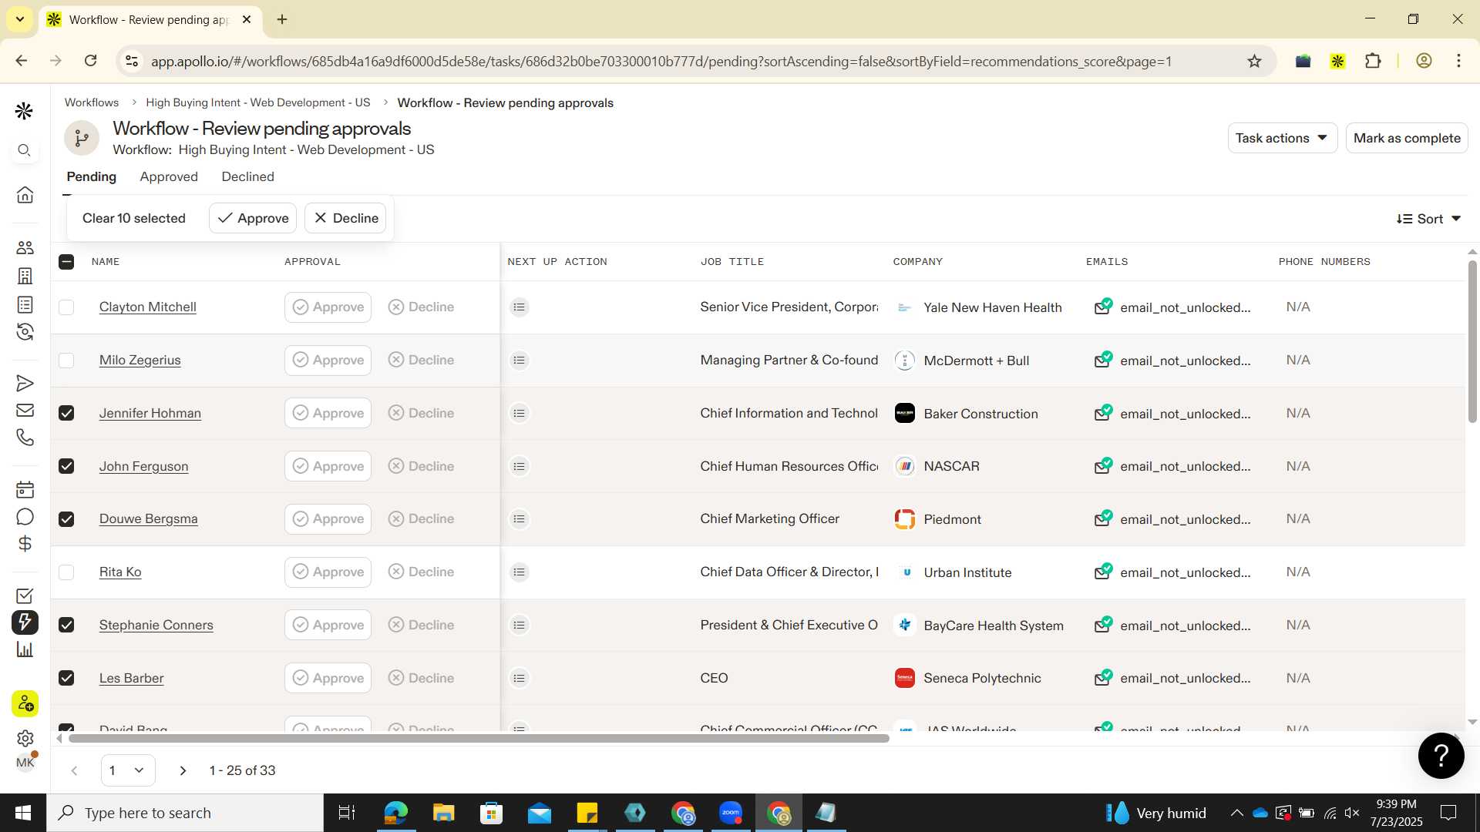Open the People icon in sidebar

click(x=25, y=247)
